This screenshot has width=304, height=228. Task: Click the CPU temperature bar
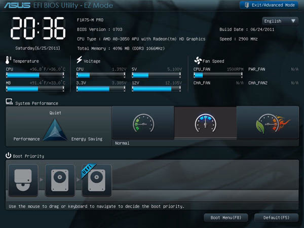coord(35,75)
